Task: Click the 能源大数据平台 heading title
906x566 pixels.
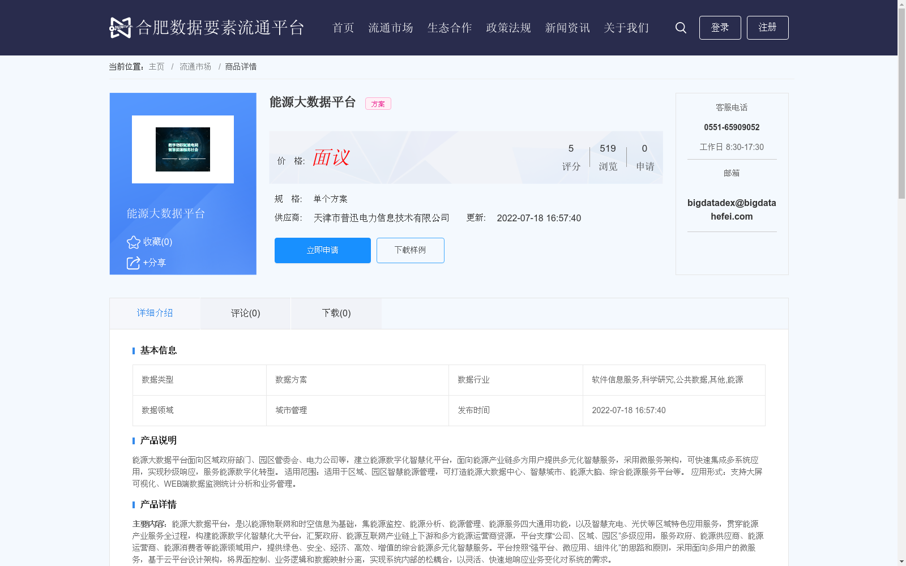Action: (x=313, y=102)
